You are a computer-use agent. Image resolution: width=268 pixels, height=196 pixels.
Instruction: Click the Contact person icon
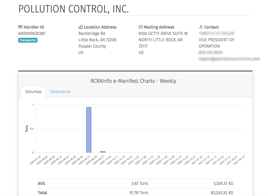point(201,27)
